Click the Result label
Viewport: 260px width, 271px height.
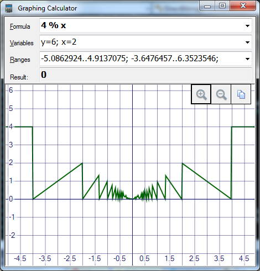pos(19,77)
